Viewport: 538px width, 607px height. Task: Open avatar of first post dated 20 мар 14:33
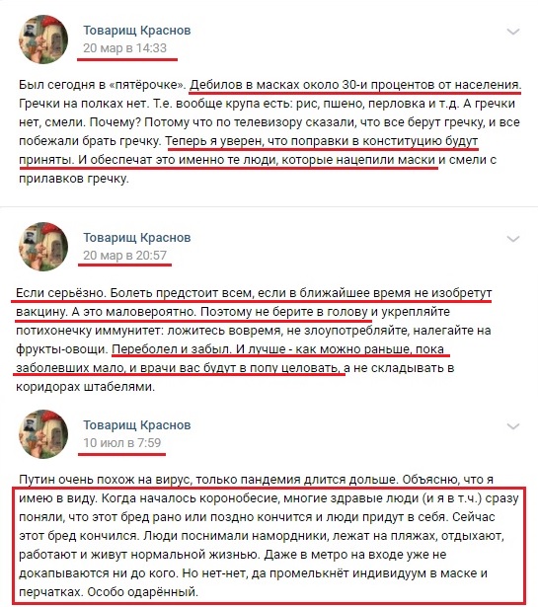tap(43, 39)
